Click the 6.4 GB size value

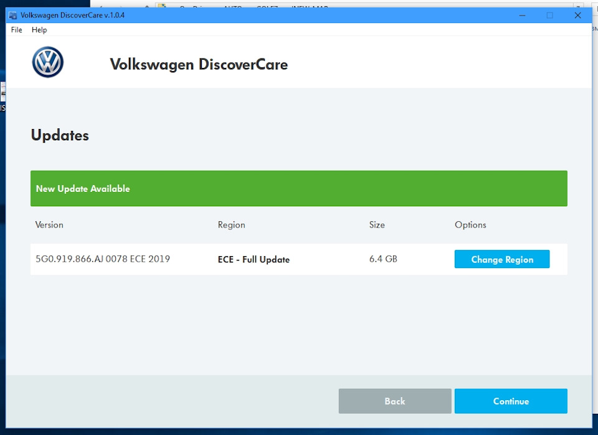click(x=383, y=259)
